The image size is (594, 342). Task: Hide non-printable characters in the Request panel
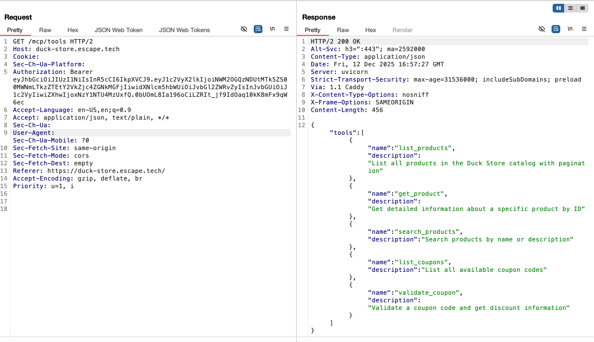246,29
